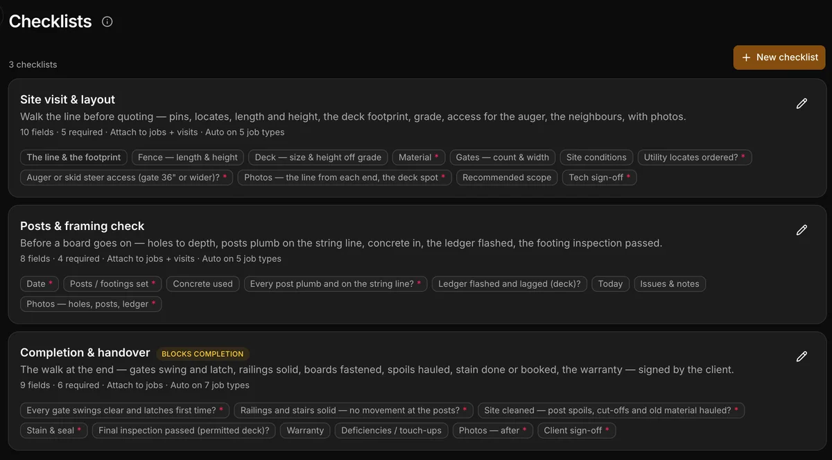The width and height of the screenshot is (832, 460).
Task: Select 'Site cleaned — post spoils' chip
Action: 612,410
